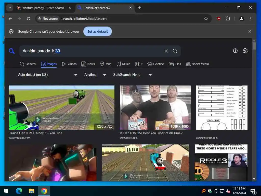Click the USB safely remove tray icon
The width and height of the screenshot is (261, 196).
216,191
